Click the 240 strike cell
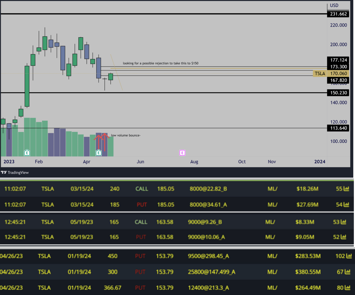 coord(114,189)
